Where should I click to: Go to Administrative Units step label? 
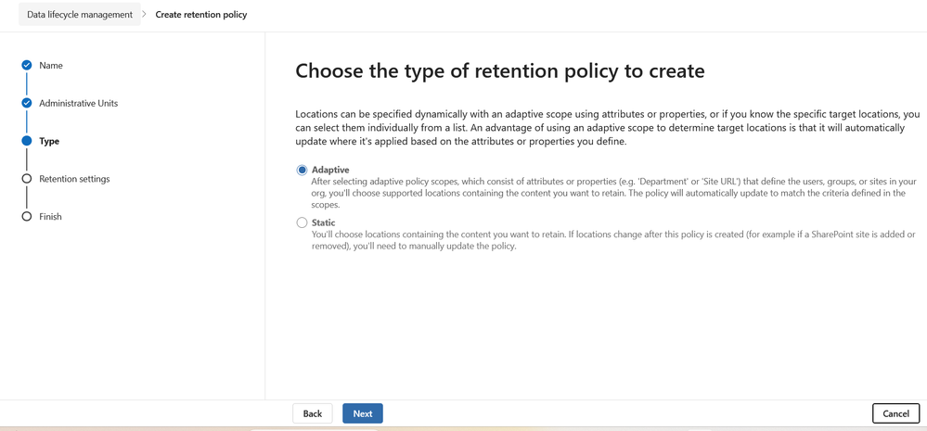pos(79,103)
